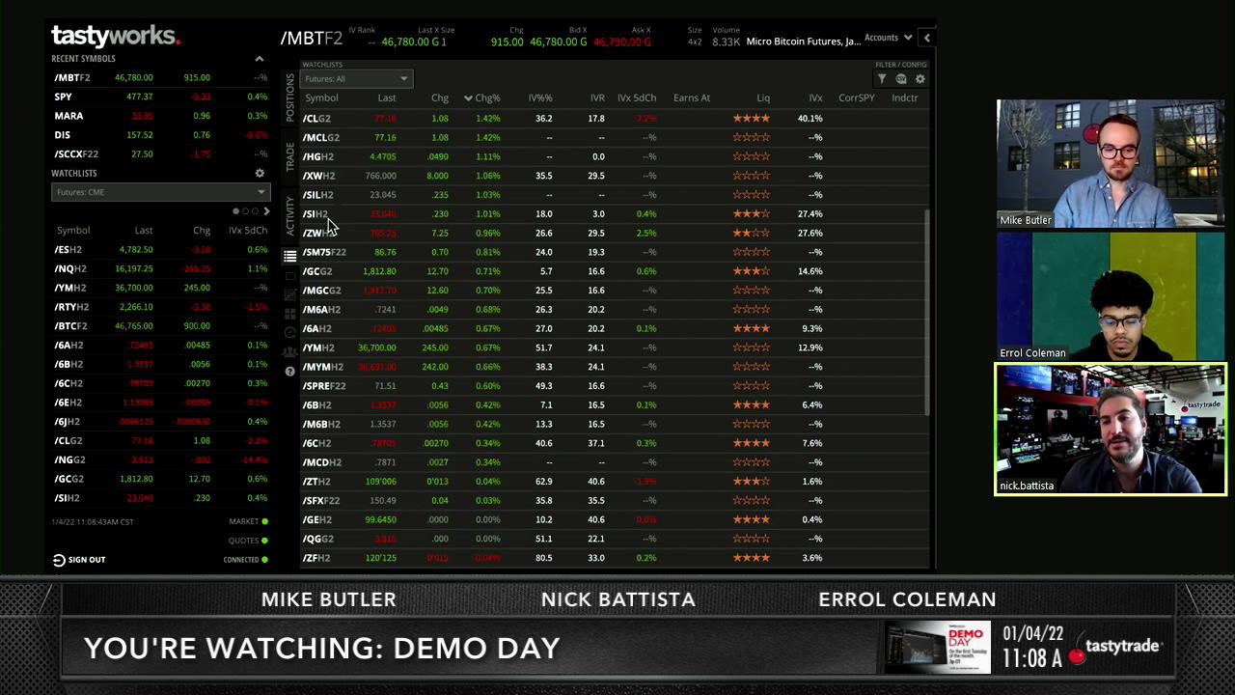Switch to the Trade vertical tab
This screenshot has width=1235, height=695.
point(289,157)
